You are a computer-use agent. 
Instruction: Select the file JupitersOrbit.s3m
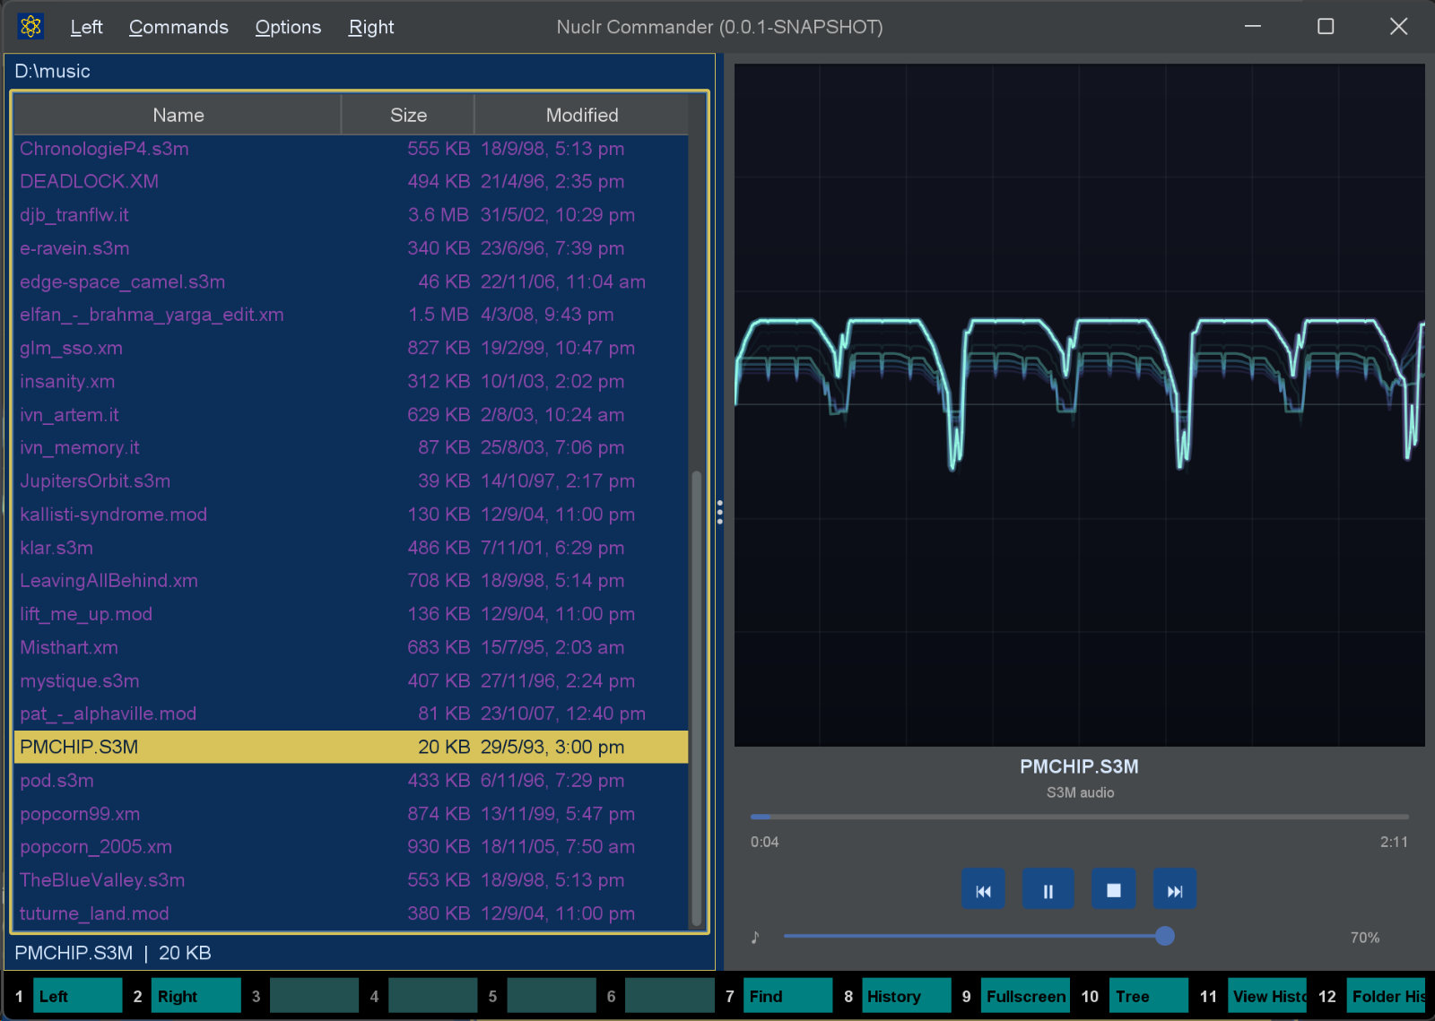point(352,481)
